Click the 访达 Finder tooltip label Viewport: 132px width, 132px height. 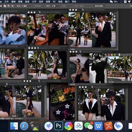point(14,116)
